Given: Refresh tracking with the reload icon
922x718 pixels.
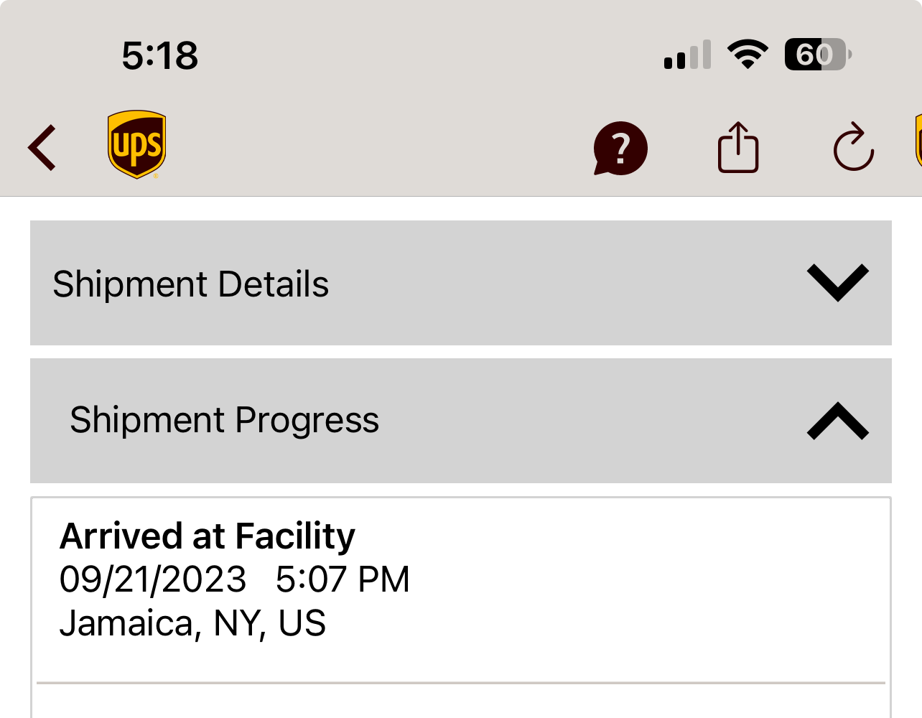Looking at the screenshot, I should tap(853, 148).
